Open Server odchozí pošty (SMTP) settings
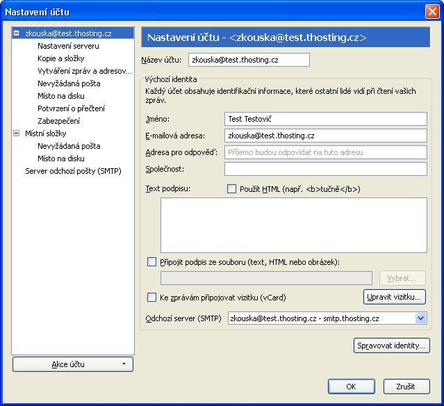The height and width of the screenshot is (406, 444). (x=73, y=171)
